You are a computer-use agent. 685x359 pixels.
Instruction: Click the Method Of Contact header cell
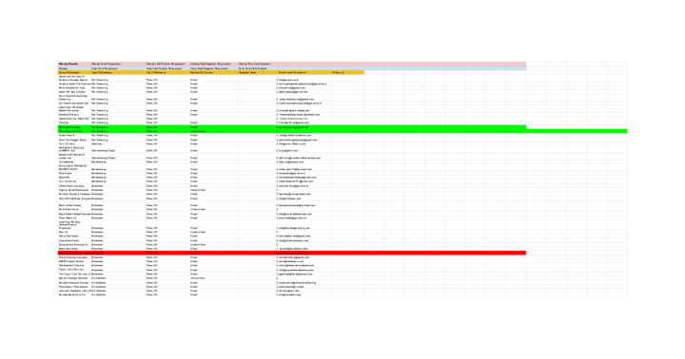214,72
